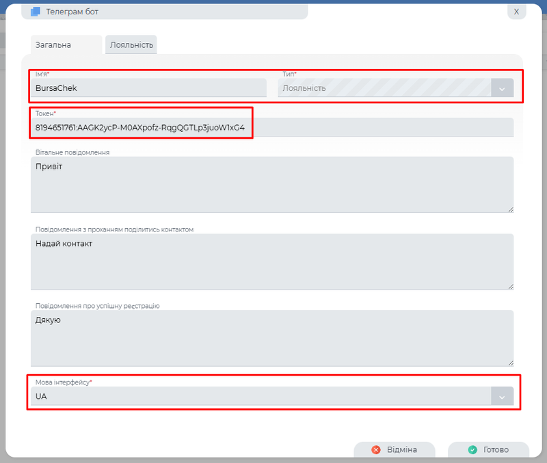This screenshot has height=463, width=547.
Task: Click the Тип field showing Лояльність
Action: (383, 88)
